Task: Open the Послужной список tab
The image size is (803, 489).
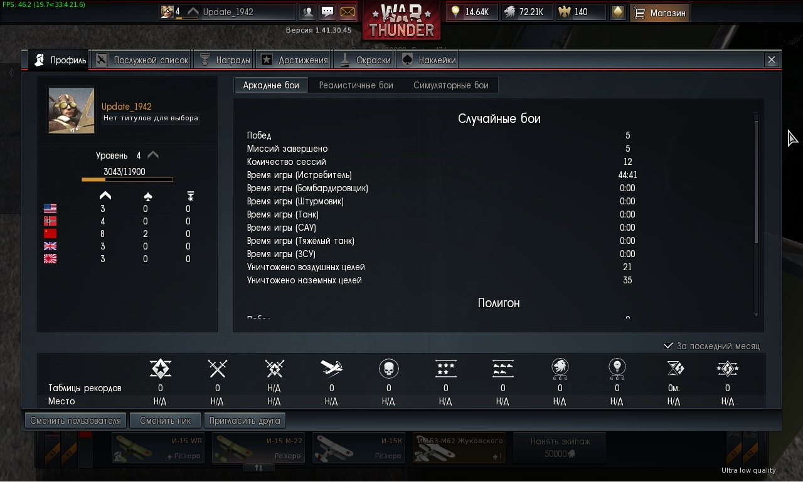Action: click(x=142, y=60)
